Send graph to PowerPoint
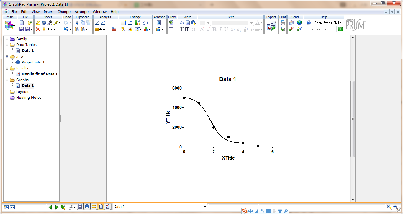This screenshot has width=403, height=214. 291,29
